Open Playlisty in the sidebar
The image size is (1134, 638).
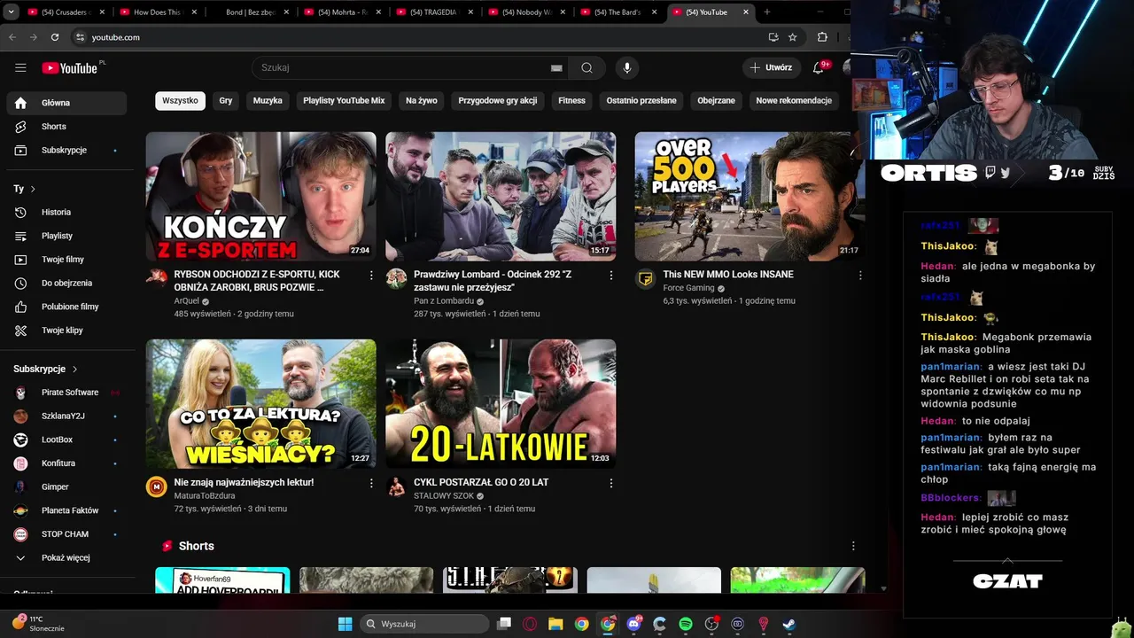[66, 236]
